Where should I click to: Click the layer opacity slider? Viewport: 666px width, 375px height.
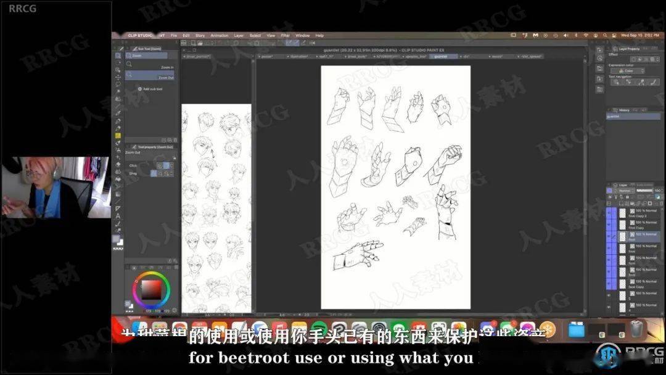point(644,191)
